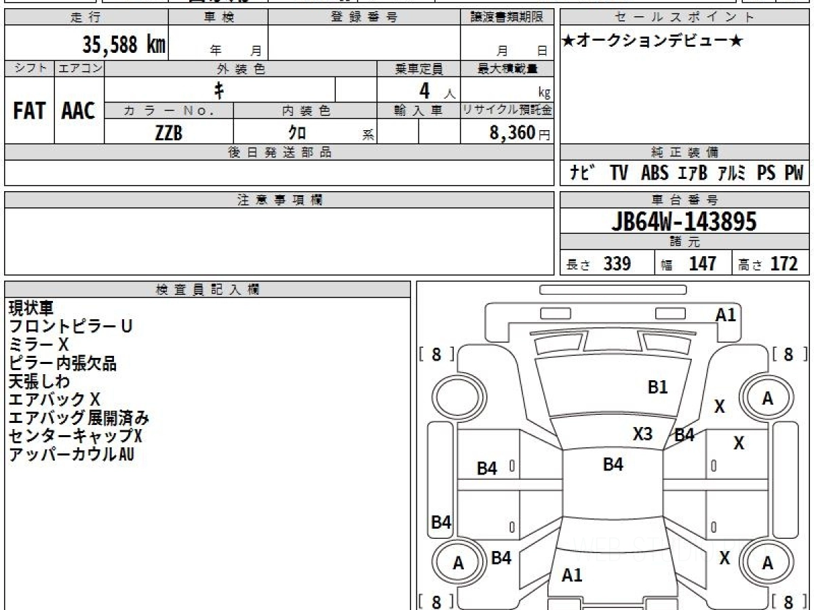Image resolution: width=814 pixels, height=610 pixels.
Task: Select the アルミ equipment entry
Action: tap(731, 173)
